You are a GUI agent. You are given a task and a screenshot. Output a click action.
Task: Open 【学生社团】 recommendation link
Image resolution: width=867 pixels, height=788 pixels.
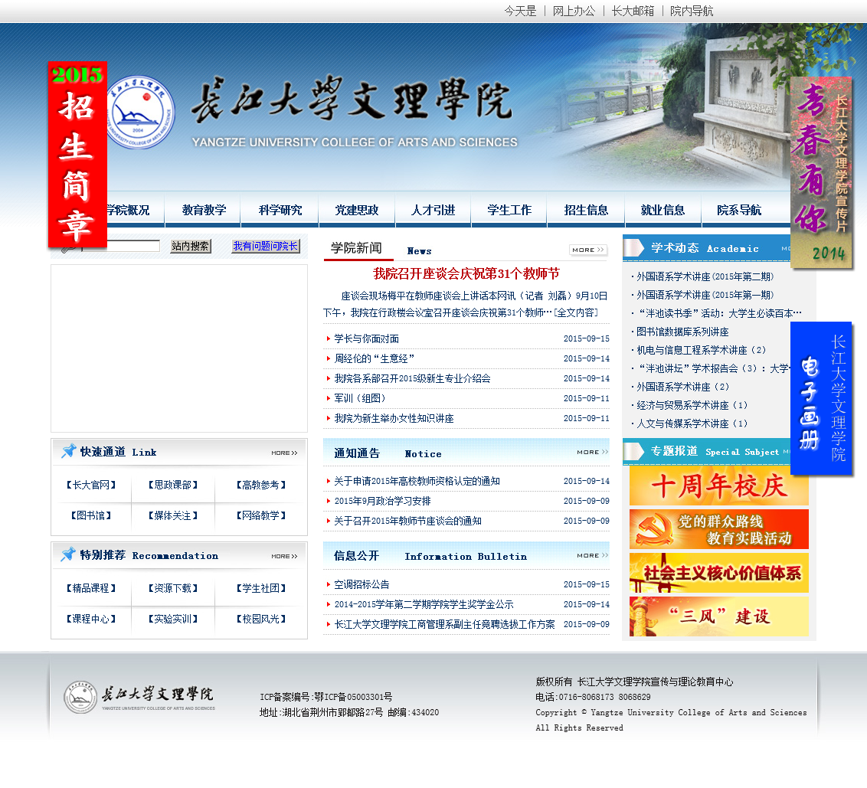coord(261,588)
